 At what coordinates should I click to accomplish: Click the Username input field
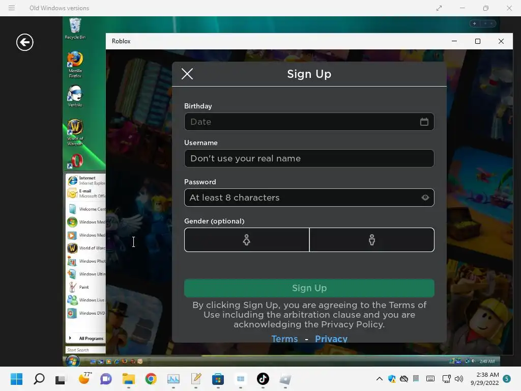point(309,158)
